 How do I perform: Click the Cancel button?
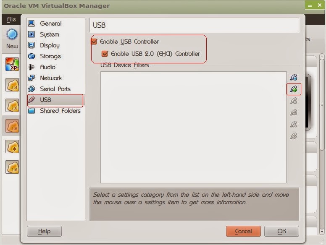243,231
